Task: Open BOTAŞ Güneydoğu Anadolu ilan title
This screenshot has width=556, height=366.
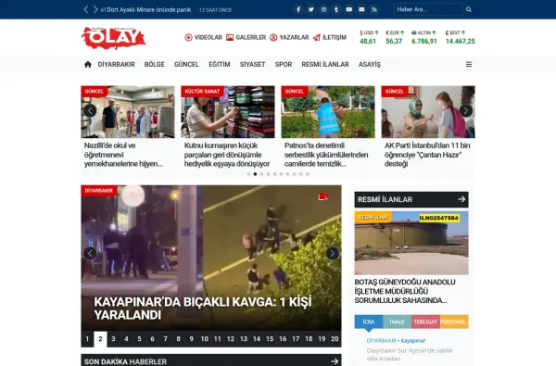Action: (405, 291)
